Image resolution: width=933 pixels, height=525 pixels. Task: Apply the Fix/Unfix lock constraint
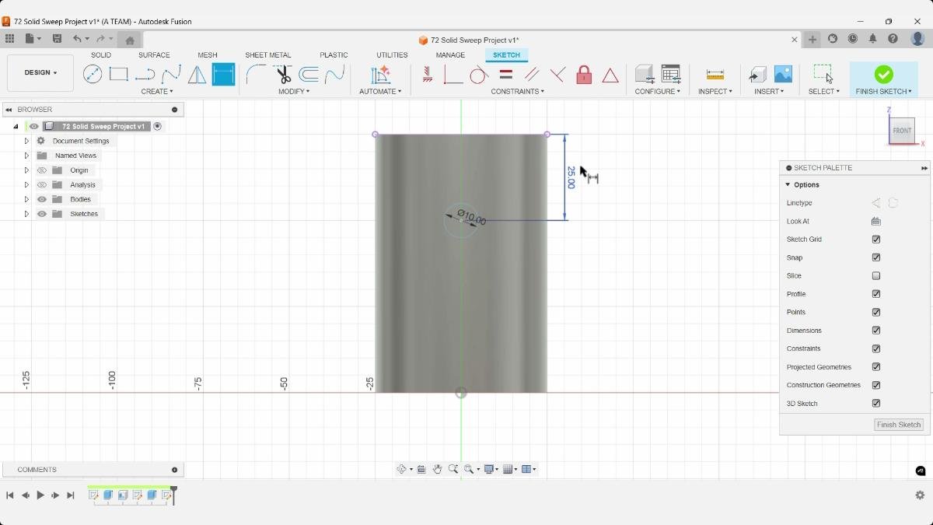tap(584, 75)
